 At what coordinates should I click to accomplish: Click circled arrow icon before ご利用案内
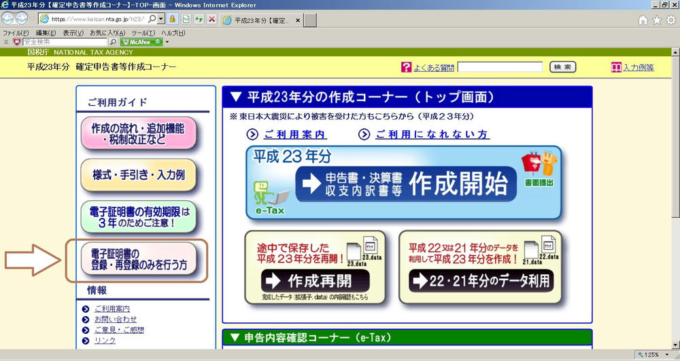click(252, 134)
